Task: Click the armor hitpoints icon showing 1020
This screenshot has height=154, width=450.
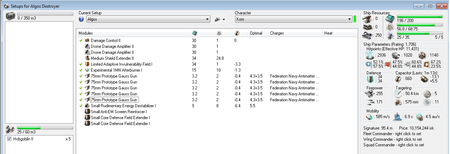Action: tap(396, 55)
